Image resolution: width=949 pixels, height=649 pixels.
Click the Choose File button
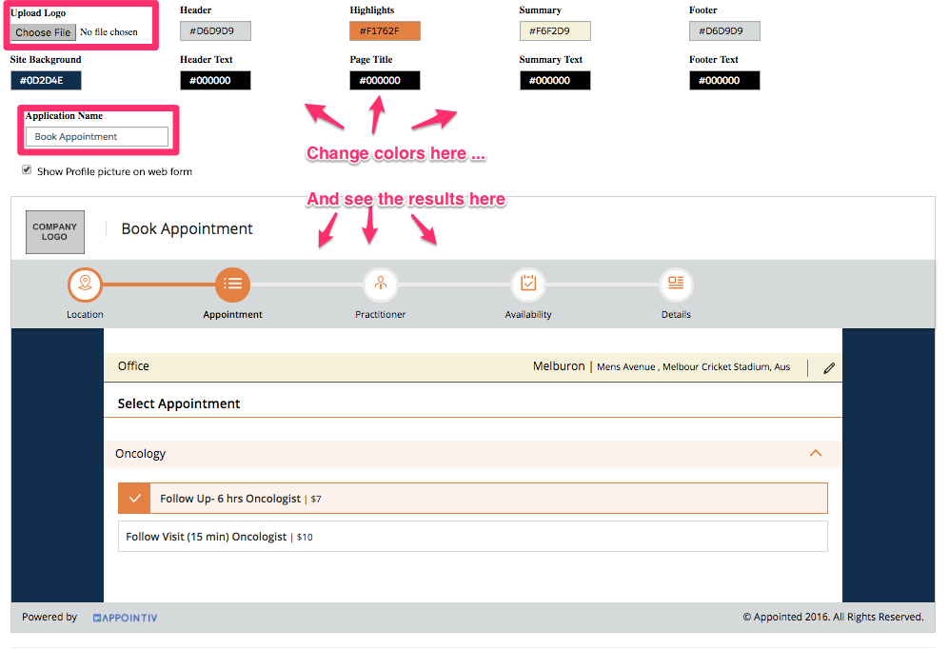click(x=43, y=32)
